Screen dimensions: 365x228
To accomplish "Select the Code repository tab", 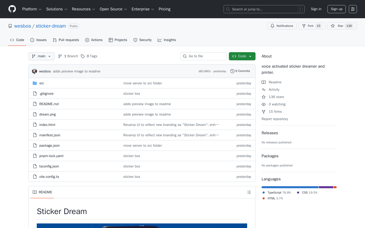I will [17, 40].
